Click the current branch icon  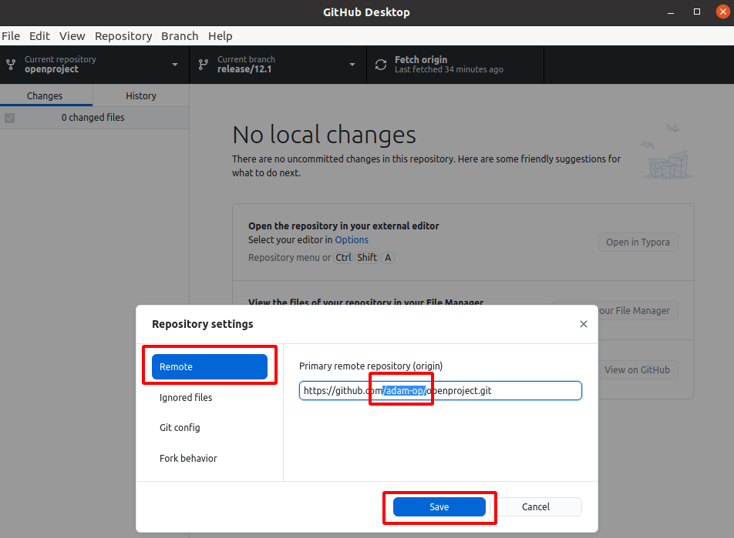204,65
